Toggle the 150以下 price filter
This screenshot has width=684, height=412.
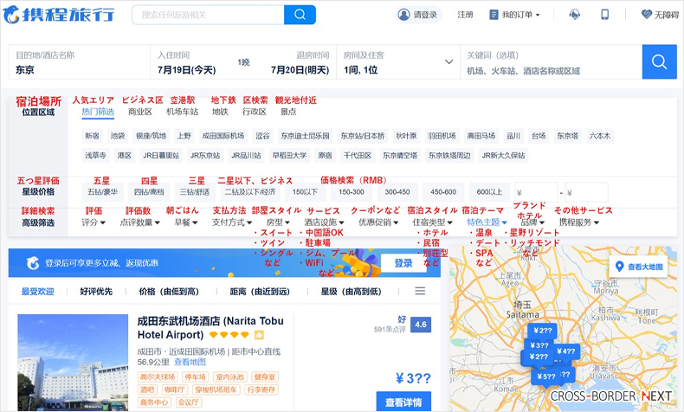click(x=305, y=192)
